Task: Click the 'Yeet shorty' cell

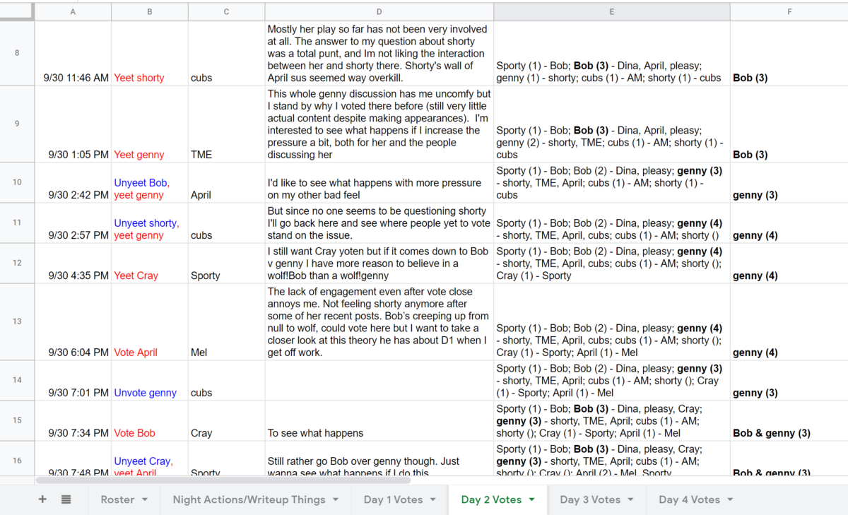Action: point(150,54)
